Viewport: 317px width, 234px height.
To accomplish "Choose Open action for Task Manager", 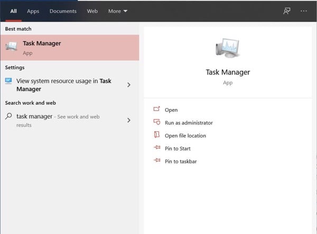I will tap(171, 110).
